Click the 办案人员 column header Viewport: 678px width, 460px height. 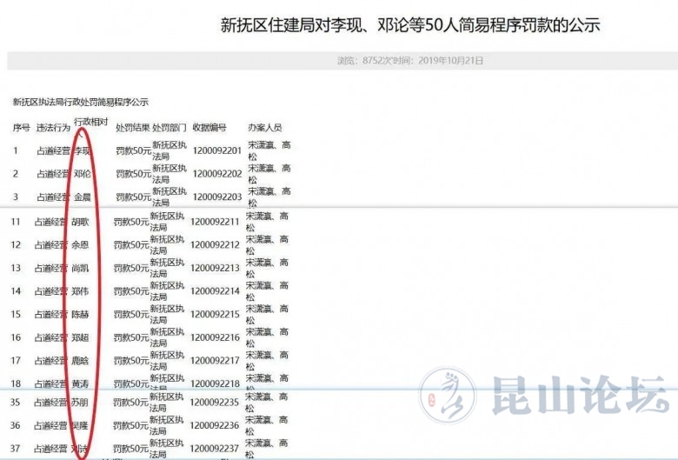[264, 128]
